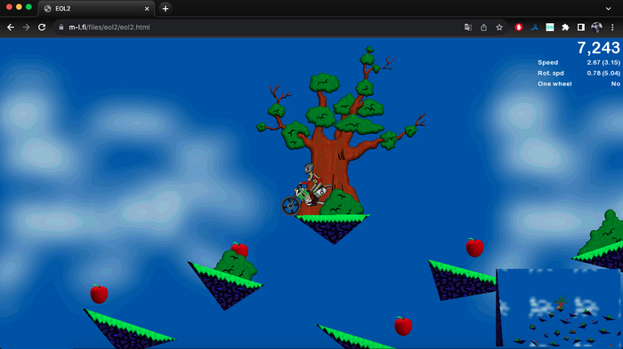623x349 pixels.
Task: Click the red extension icon in toolbar
Action: [519, 28]
